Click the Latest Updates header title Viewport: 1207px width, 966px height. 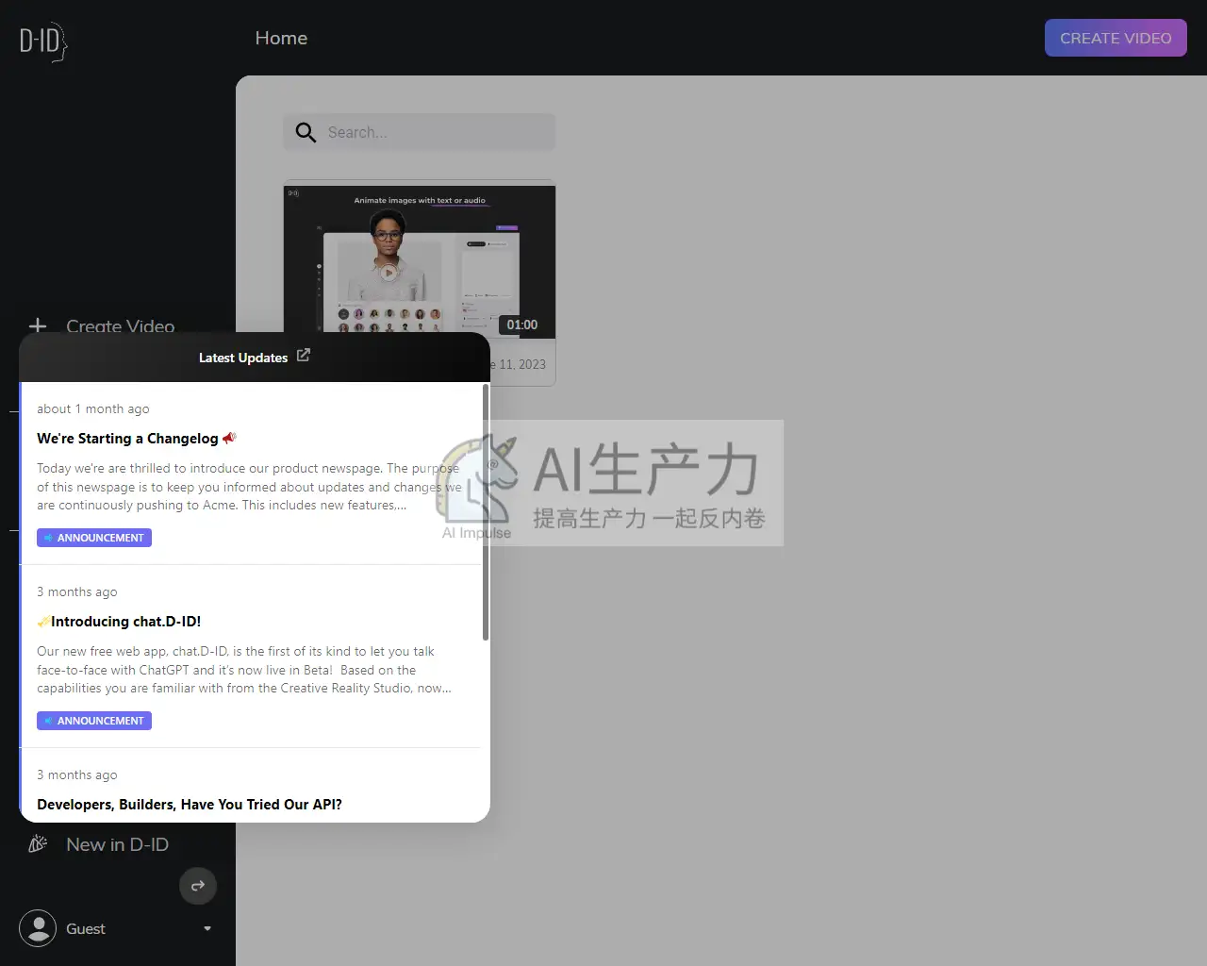243,358
